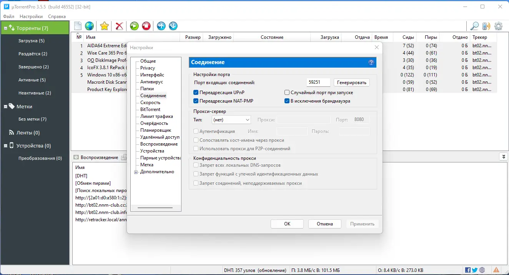The height and width of the screenshot is (275, 509).
Task: Toggle В исключения брандмауэра checkbox
Action: point(287,101)
